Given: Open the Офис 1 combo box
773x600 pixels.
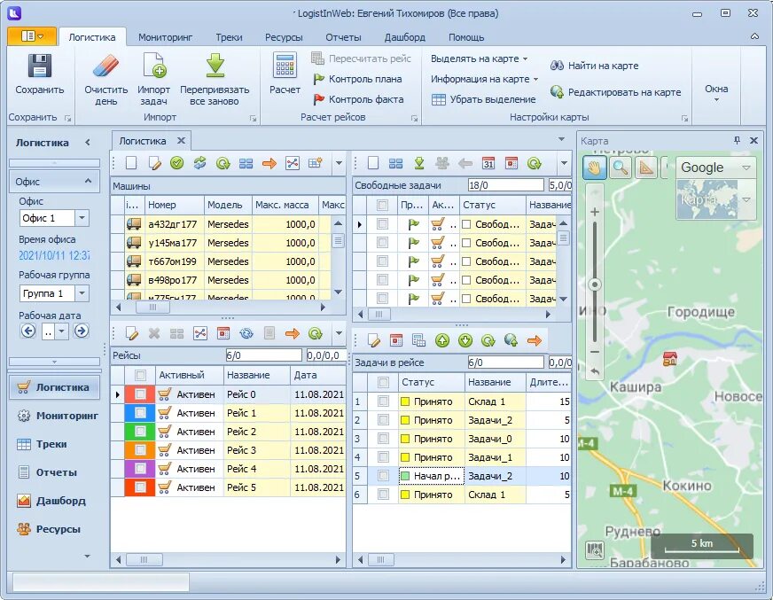Looking at the screenshot, I should point(82,218).
